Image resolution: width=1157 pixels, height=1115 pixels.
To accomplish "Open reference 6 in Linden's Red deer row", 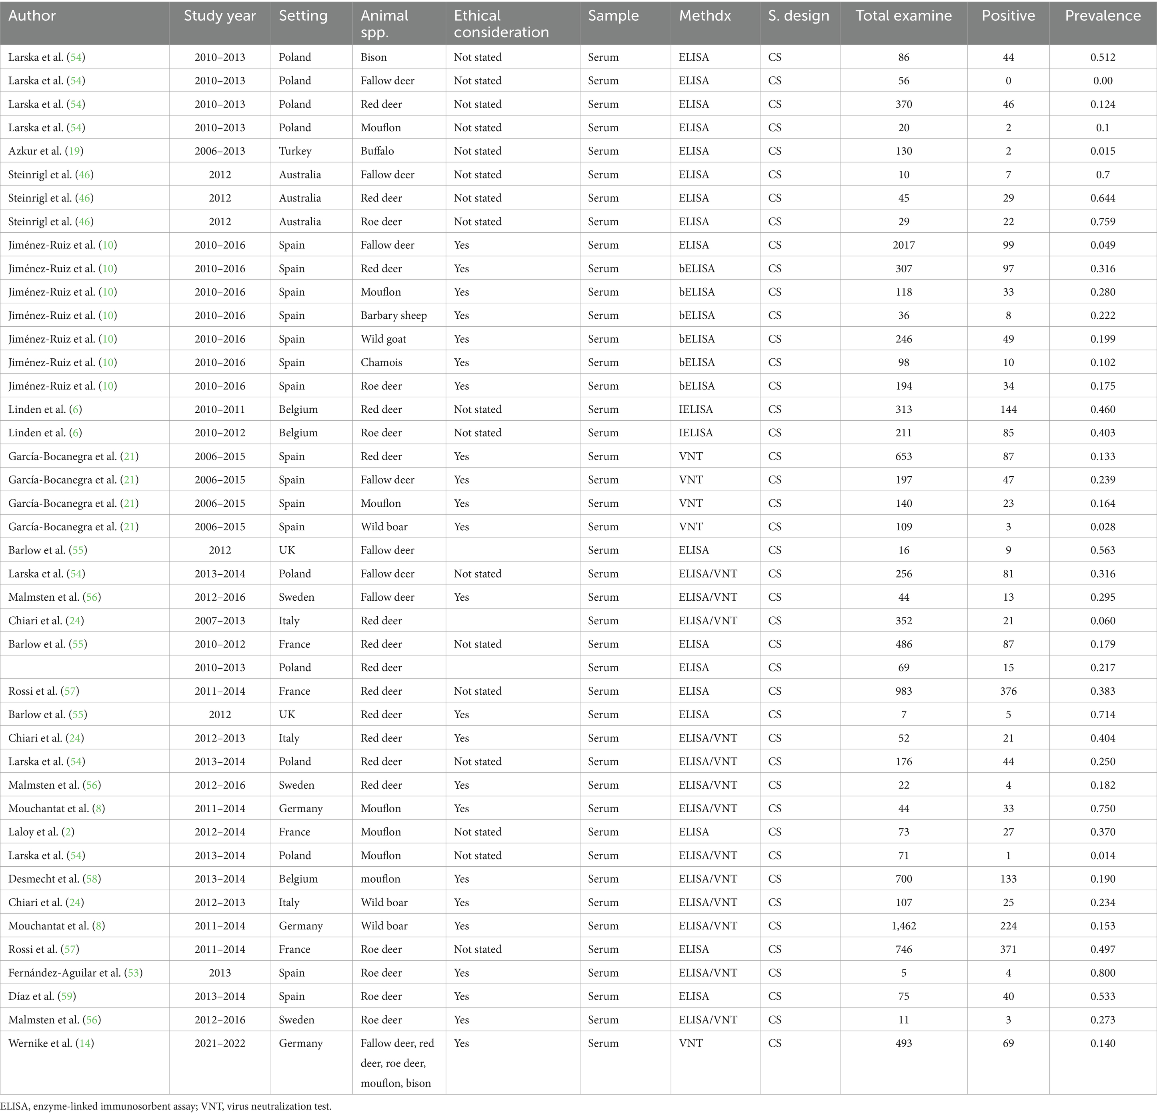I will coord(76,410).
